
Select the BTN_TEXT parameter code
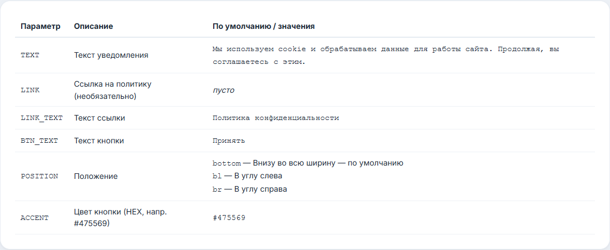point(40,141)
